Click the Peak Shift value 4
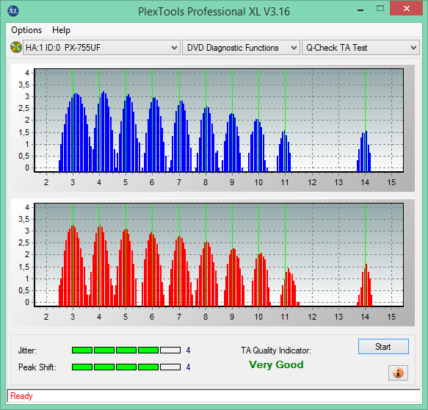The image size is (428, 410). coord(188,367)
